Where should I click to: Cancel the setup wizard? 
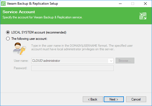(x=136, y=99)
